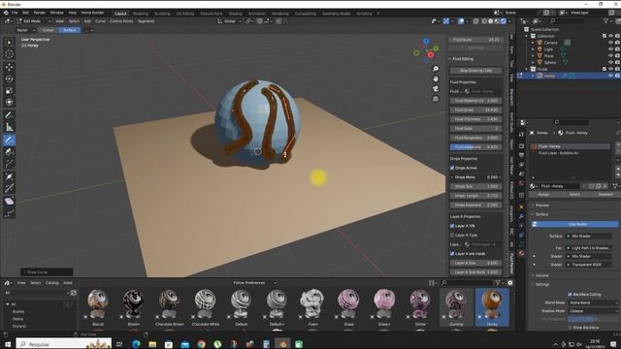The height and width of the screenshot is (349, 621).
Task: Open the Blend Mode Alpha Blend dropdown
Action: 593,302
